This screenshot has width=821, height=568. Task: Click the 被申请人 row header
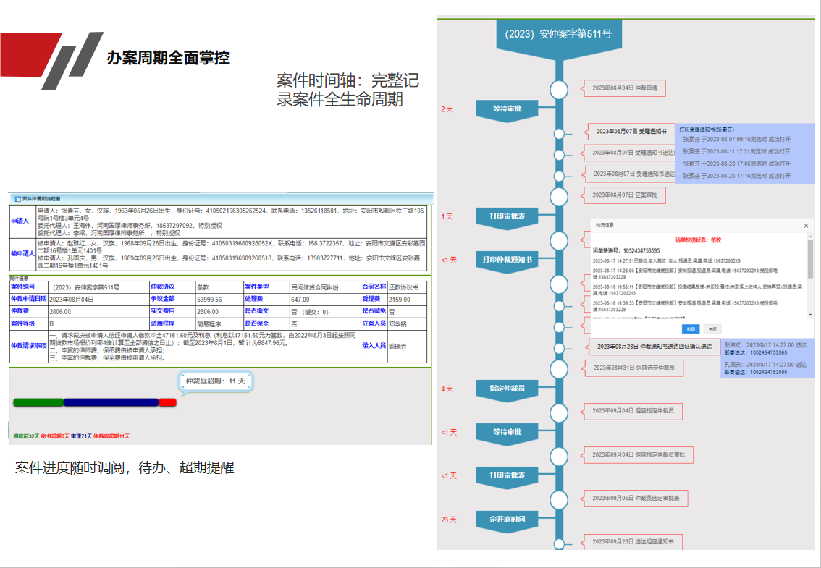tap(22, 254)
